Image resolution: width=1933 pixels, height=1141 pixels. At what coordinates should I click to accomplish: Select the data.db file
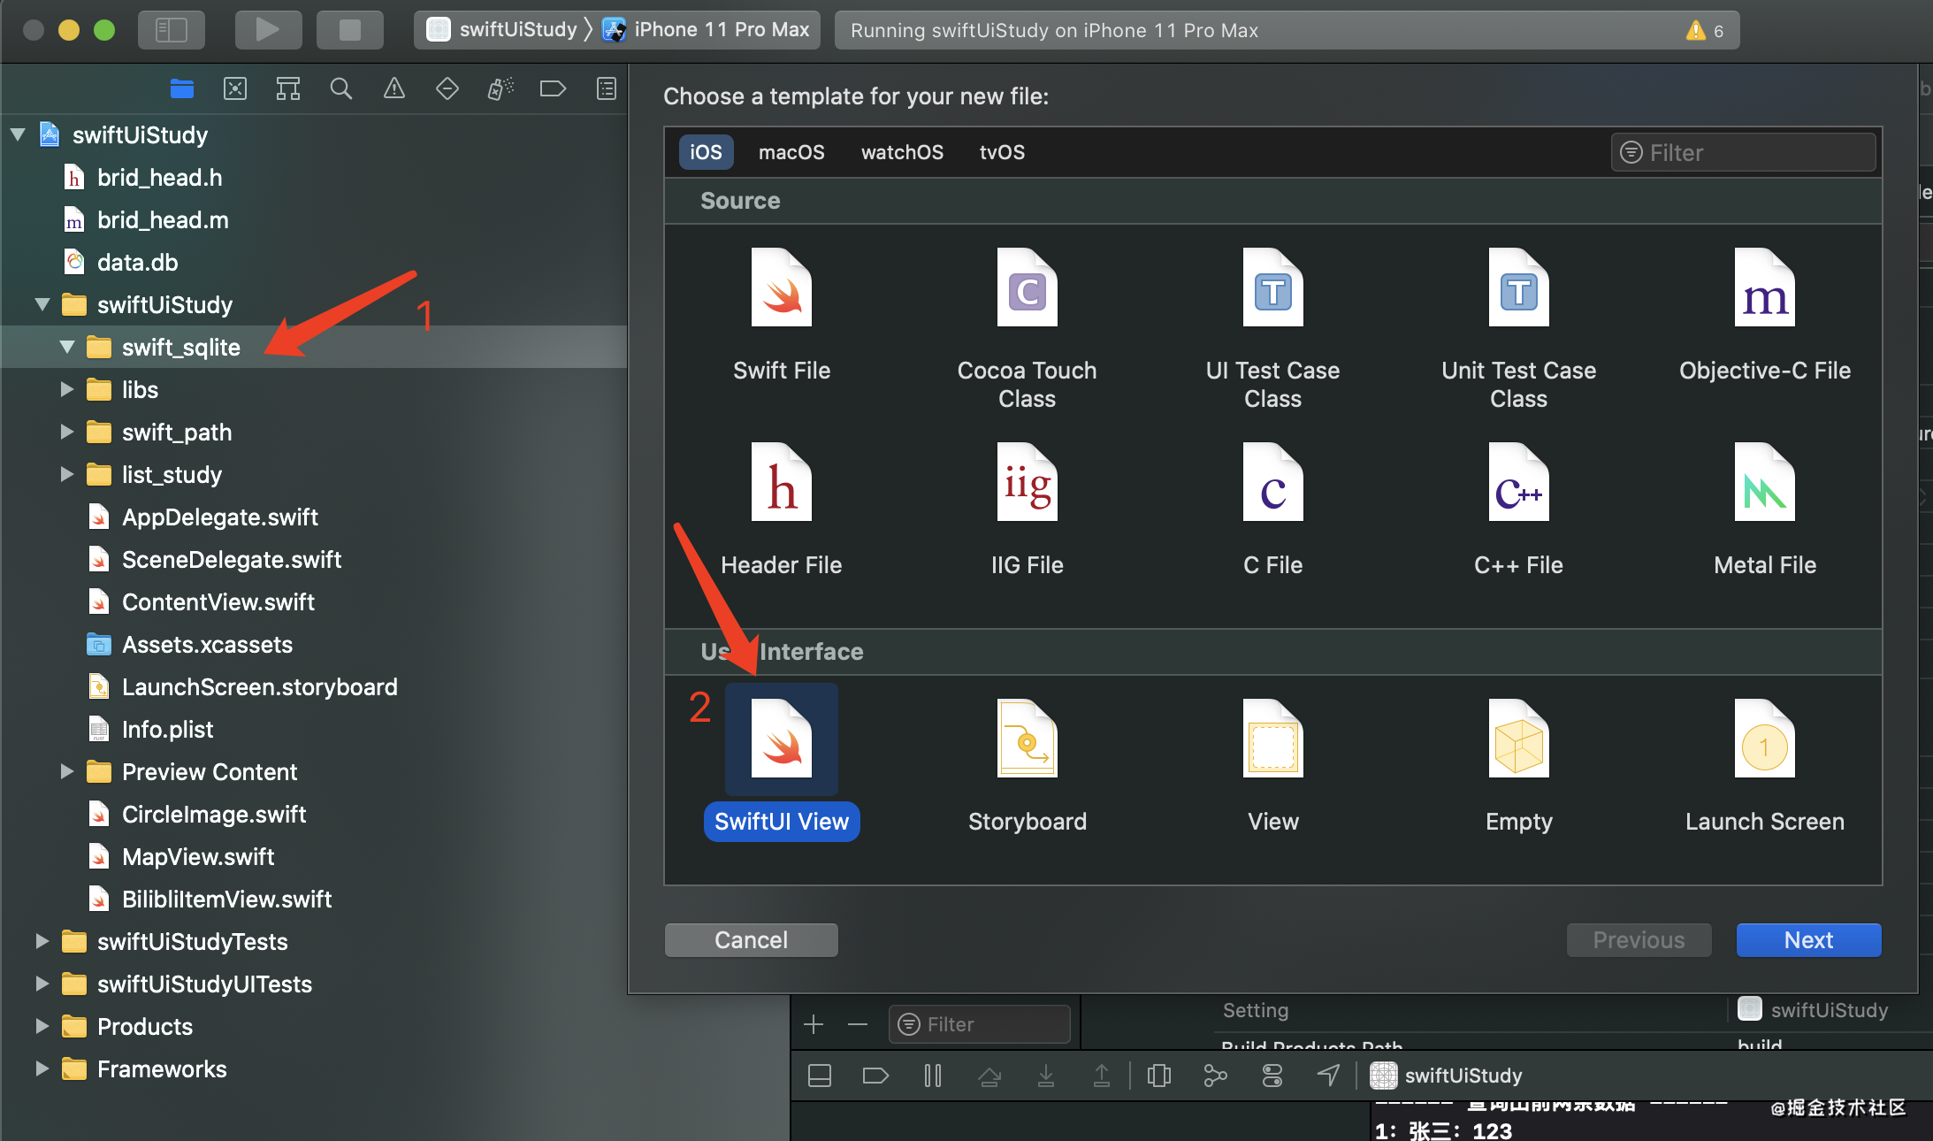click(138, 262)
